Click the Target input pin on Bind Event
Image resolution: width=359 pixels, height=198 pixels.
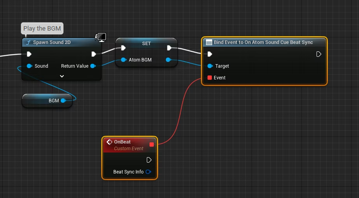point(210,66)
